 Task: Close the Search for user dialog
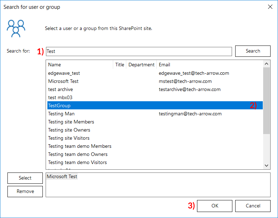[x=270, y=7]
